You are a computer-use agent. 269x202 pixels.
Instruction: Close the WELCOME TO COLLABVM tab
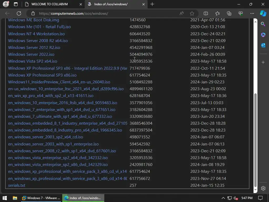(x=81, y=4)
